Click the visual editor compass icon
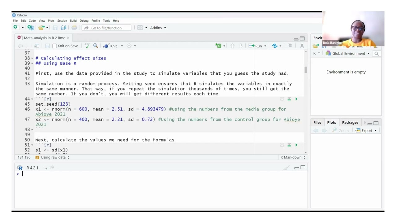 (x=302, y=46)
